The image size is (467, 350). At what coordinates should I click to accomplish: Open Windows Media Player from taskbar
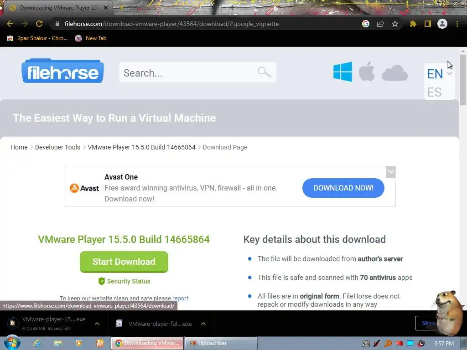pyautogui.click(x=79, y=343)
